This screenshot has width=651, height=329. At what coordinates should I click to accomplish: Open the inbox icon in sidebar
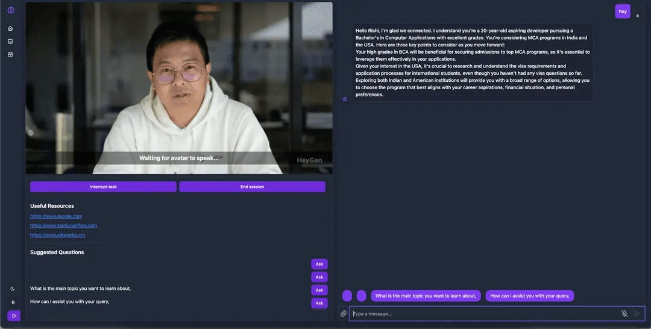click(10, 42)
